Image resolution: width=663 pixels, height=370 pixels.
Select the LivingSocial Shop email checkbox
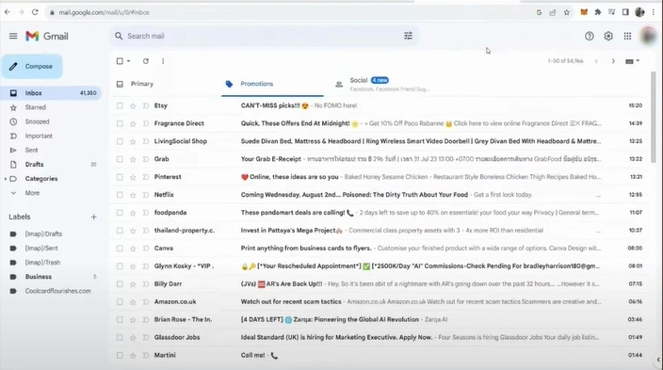[x=120, y=141]
